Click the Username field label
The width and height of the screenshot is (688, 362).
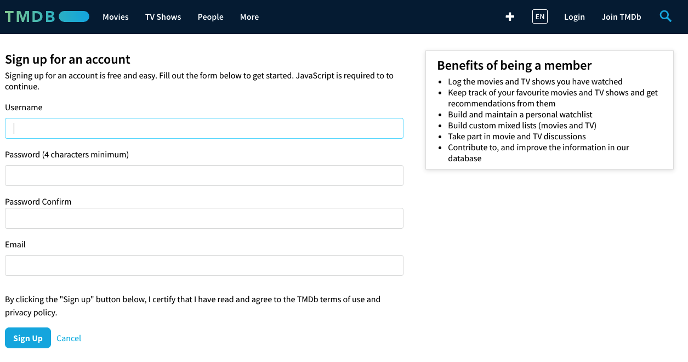tap(24, 108)
